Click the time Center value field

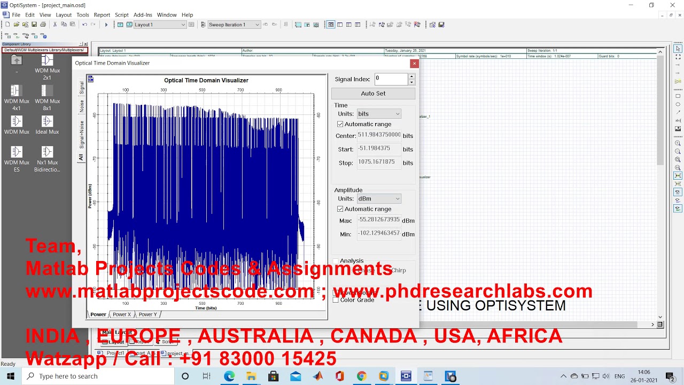[x=379, y=135]
